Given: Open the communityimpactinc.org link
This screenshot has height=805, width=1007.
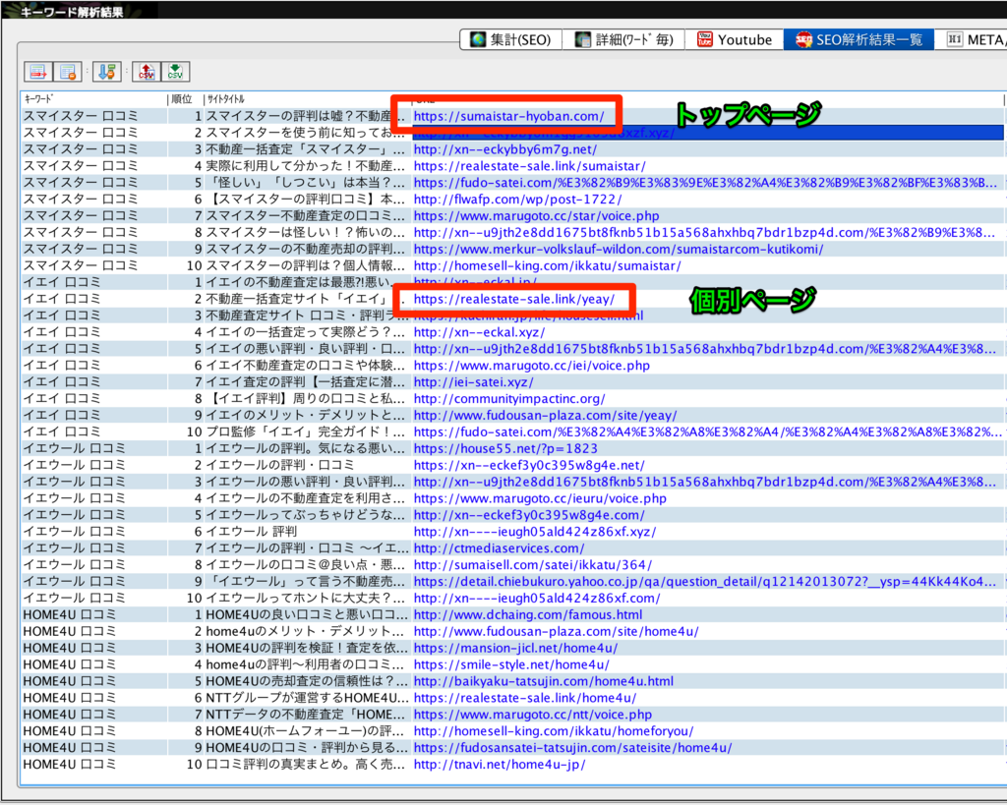Looking at the screenshot, I should [x=509, y=399].
